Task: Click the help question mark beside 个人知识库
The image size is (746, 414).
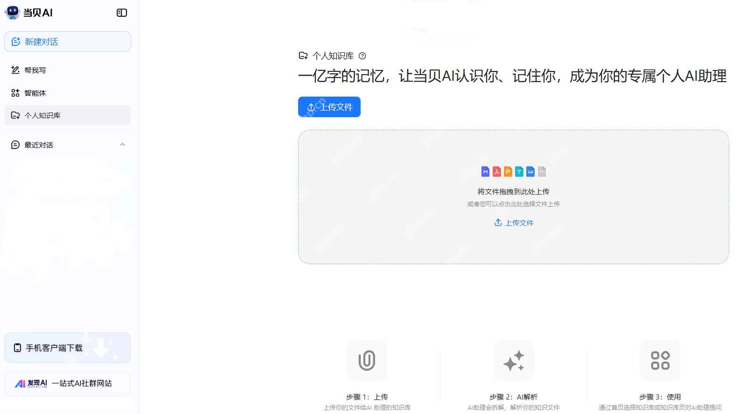Action: click(x=363, y=56)
